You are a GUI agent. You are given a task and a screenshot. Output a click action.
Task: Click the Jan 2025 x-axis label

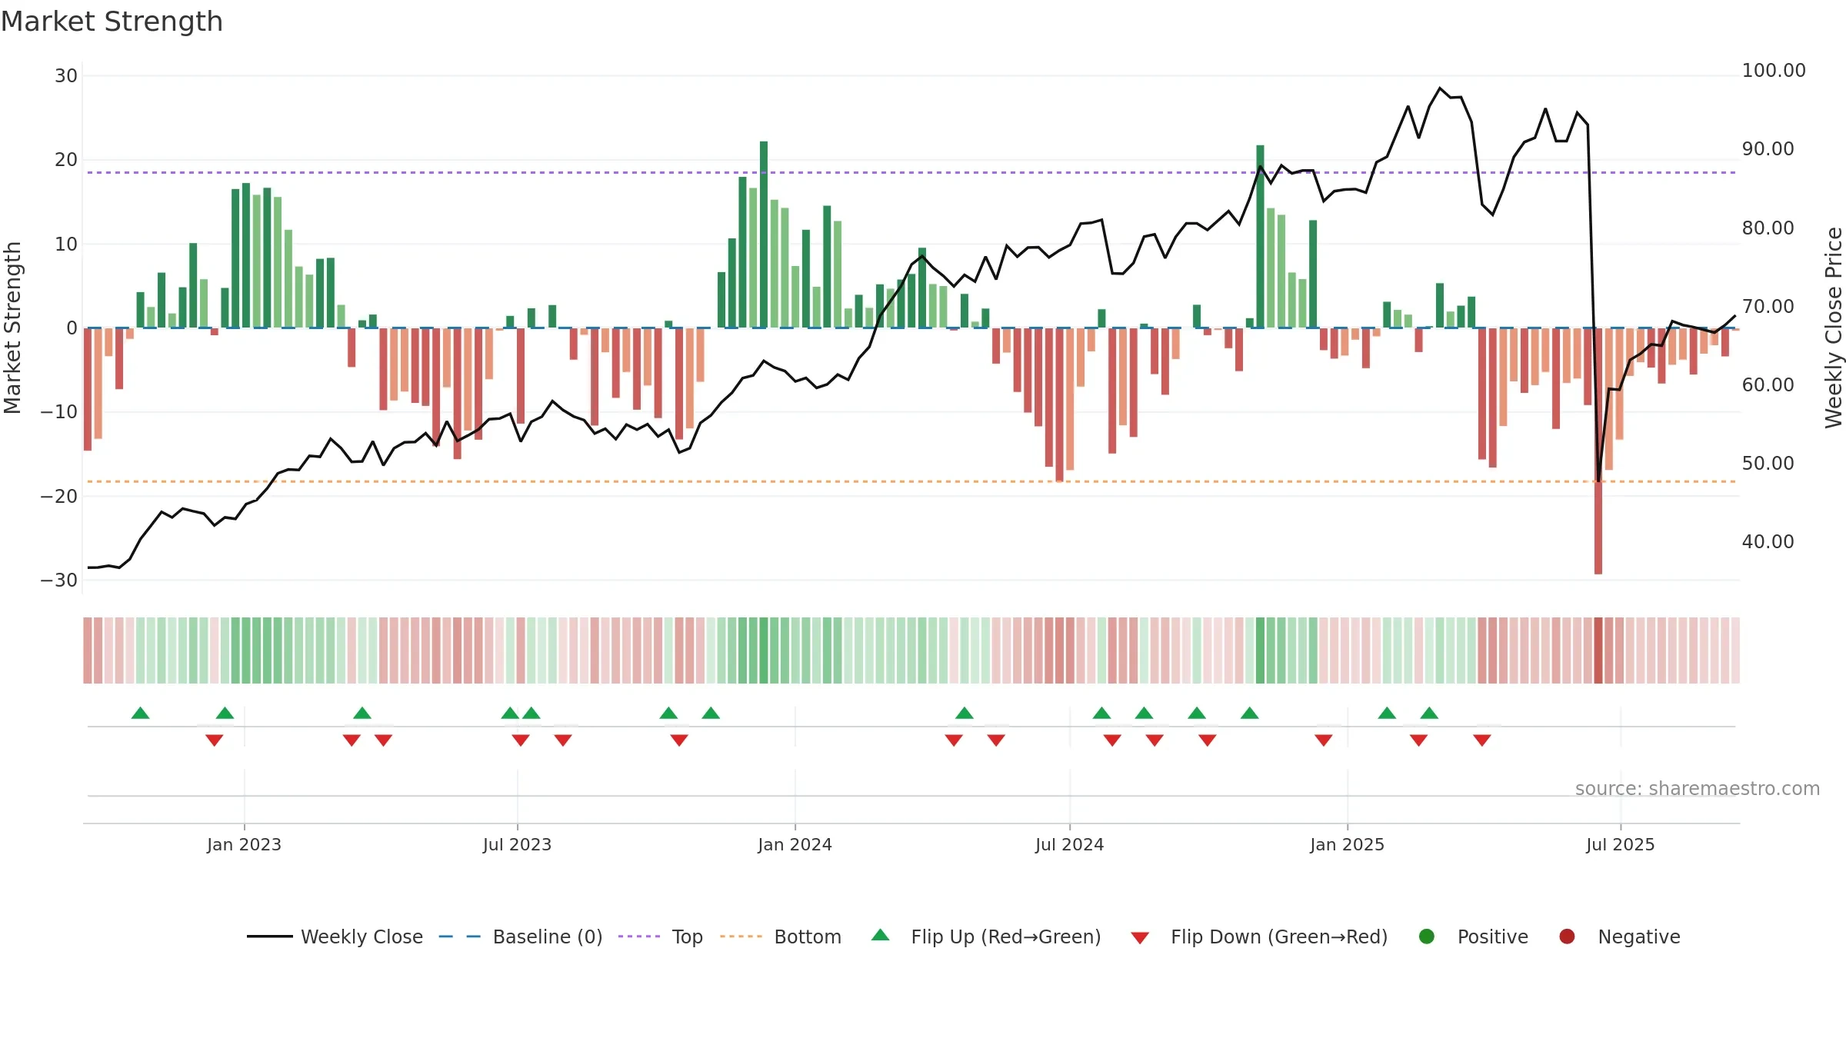(1347, 844)
